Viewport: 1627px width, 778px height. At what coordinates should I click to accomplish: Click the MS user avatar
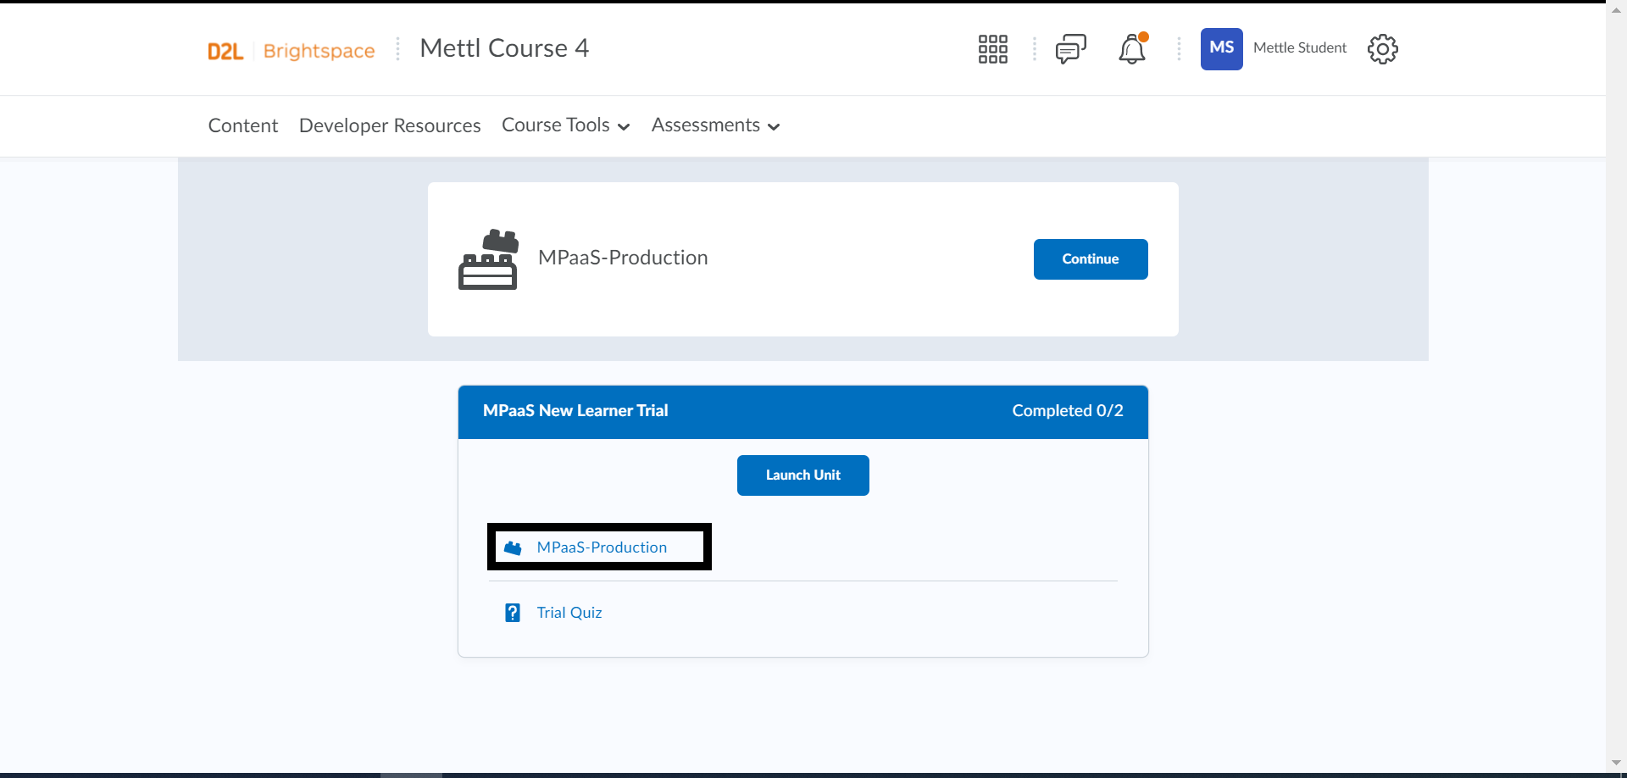point(1221,48)
